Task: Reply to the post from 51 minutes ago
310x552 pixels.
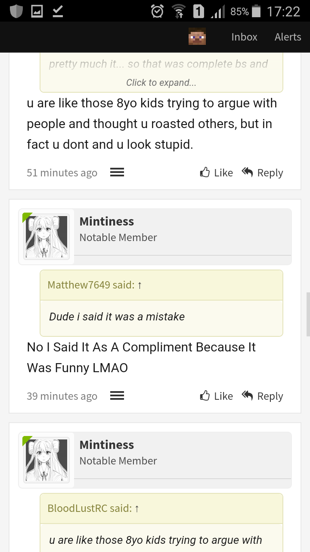Action: tap(262, 172)
